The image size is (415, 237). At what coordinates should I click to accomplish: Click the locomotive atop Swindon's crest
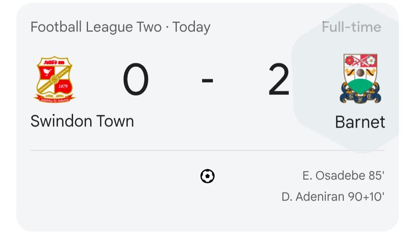pyautogui.click(x=54, y=62)
